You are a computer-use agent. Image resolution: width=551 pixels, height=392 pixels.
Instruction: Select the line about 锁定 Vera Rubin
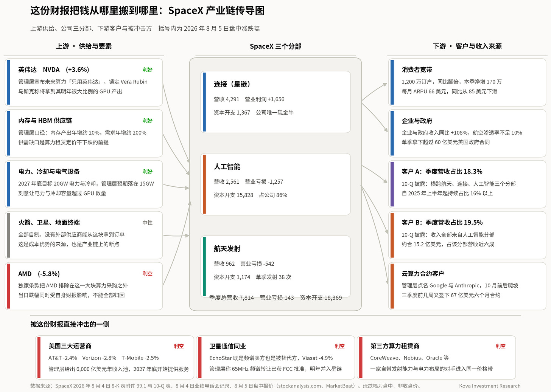pos(83,82)
